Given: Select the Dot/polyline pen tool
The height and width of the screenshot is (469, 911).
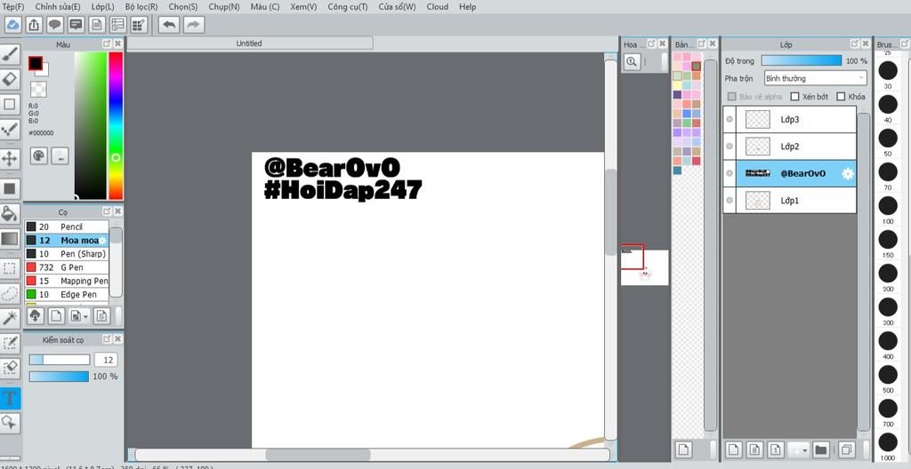Looking at the screenshot, I should (10, 130).
